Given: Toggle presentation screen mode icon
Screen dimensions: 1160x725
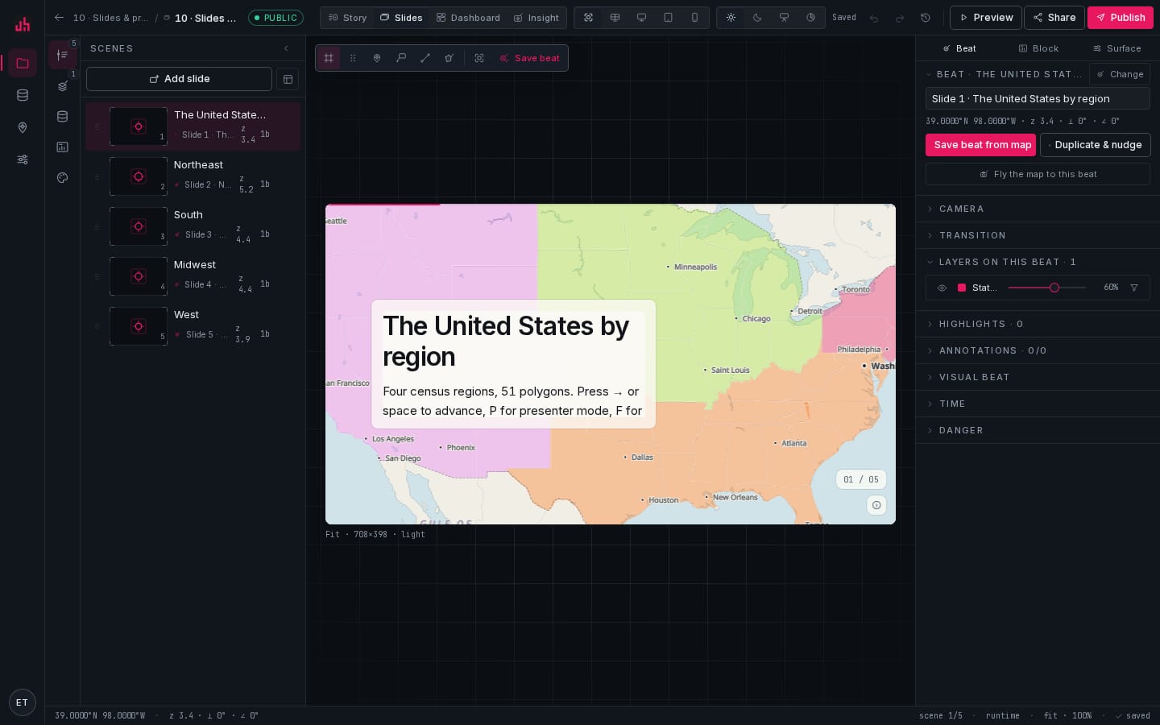Looking at the screenshot, I should click(785, 18).
